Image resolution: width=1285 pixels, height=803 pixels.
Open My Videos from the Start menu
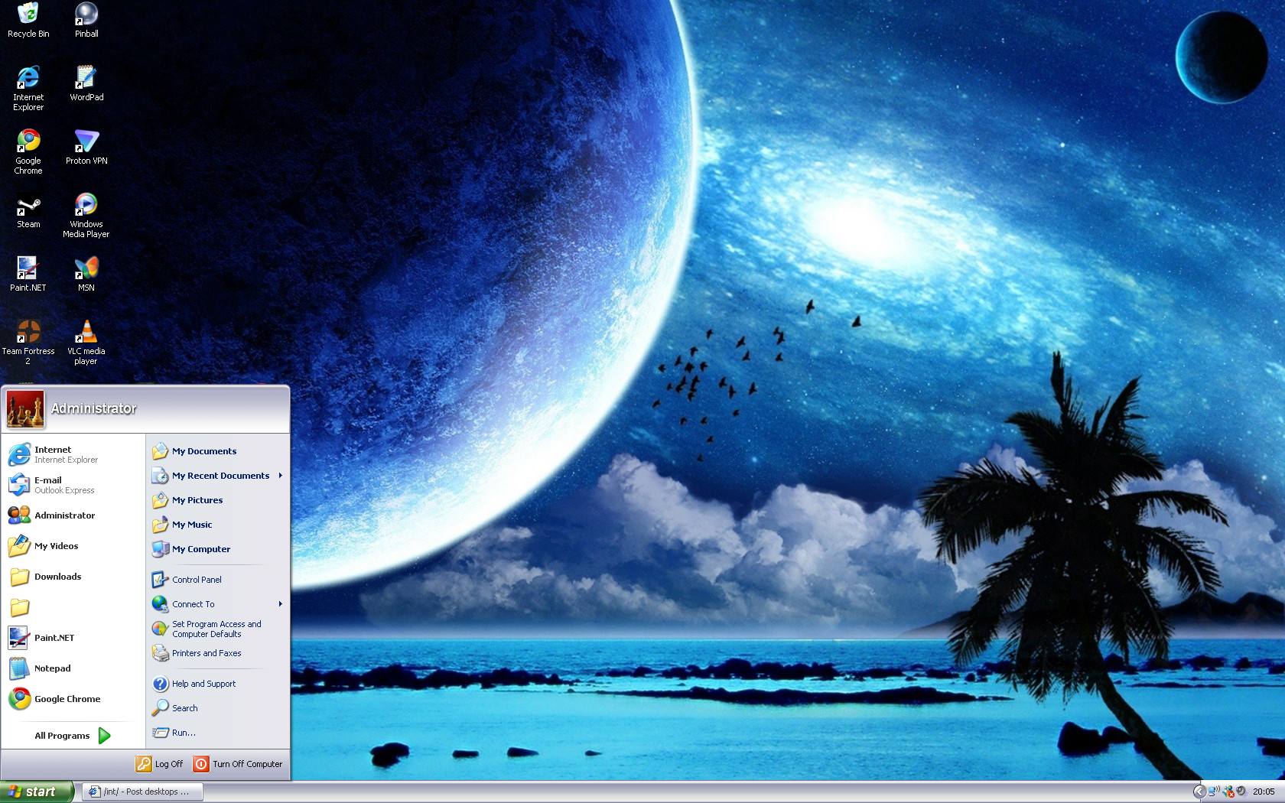[73, 546]
